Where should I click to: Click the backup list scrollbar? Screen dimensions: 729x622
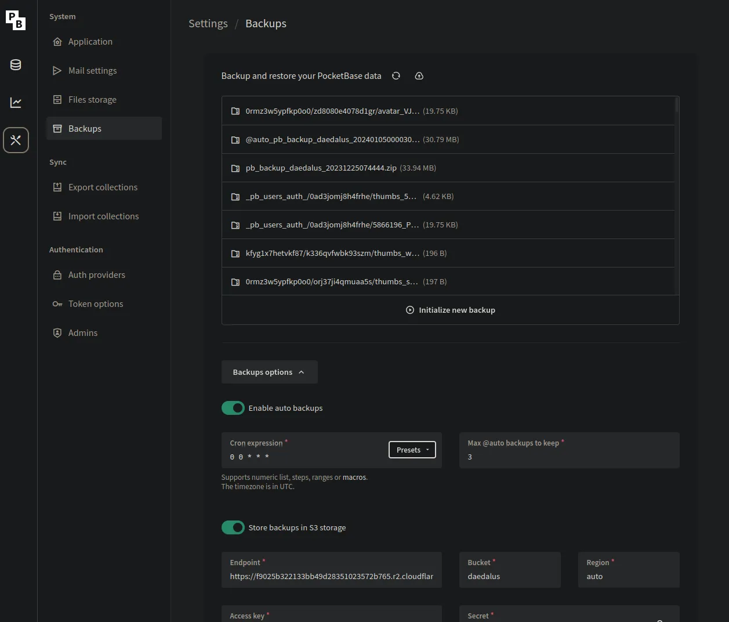pyautogui.click(x=676, y=106)
